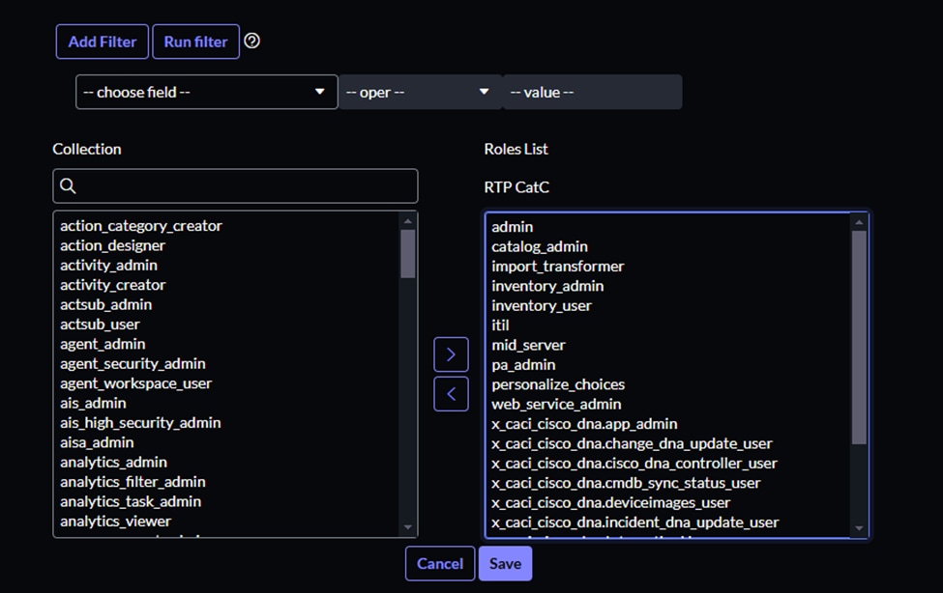This screenshot has width=943, height=593.
Task: Save the selected roles
Action: point(505,564)
